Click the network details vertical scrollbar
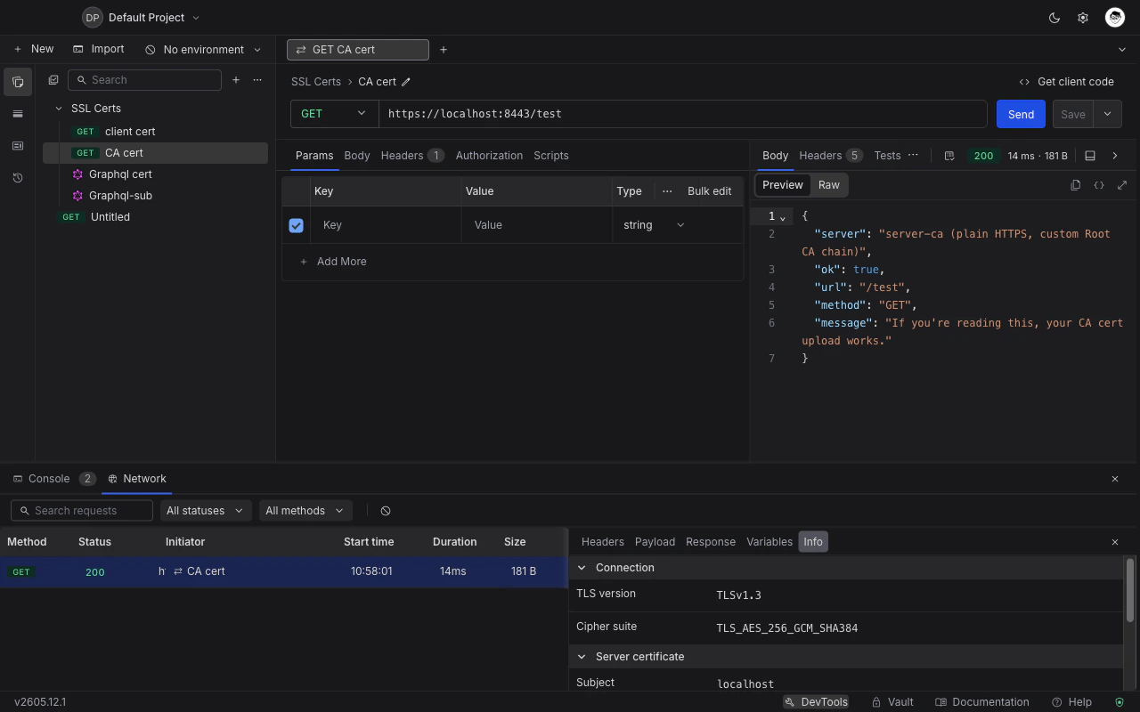1140x712 pixels. tap(1130, 590)
